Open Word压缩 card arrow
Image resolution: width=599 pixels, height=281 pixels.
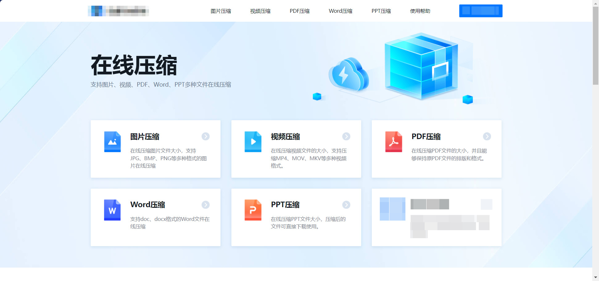point(205,205)
